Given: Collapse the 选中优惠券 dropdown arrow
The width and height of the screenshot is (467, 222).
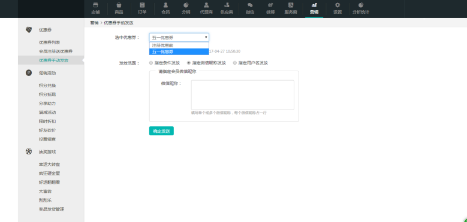Looking at the screenshot, I should 206,38.
